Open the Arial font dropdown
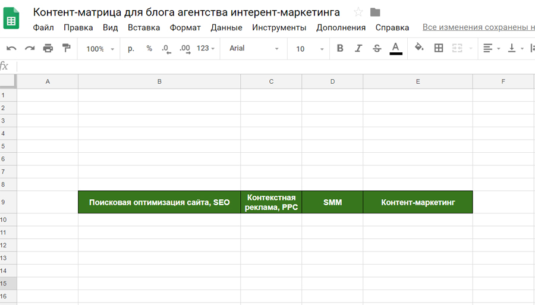 pos(254,49)
